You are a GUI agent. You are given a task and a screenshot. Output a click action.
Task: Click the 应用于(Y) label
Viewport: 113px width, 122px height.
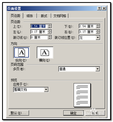click(x=21, y=85)
